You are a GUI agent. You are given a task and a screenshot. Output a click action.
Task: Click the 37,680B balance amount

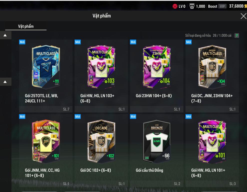236,6
